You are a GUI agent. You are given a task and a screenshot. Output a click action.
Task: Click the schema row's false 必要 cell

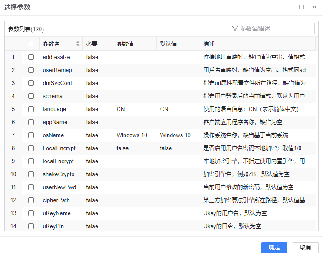[x=92, y=96]
